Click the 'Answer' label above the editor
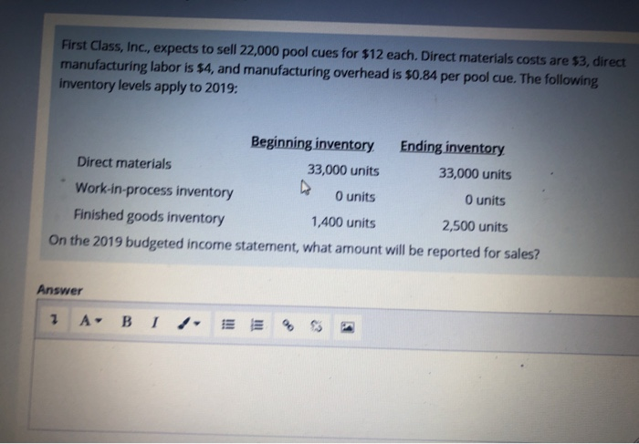639x444 pixels. [59, 290]
